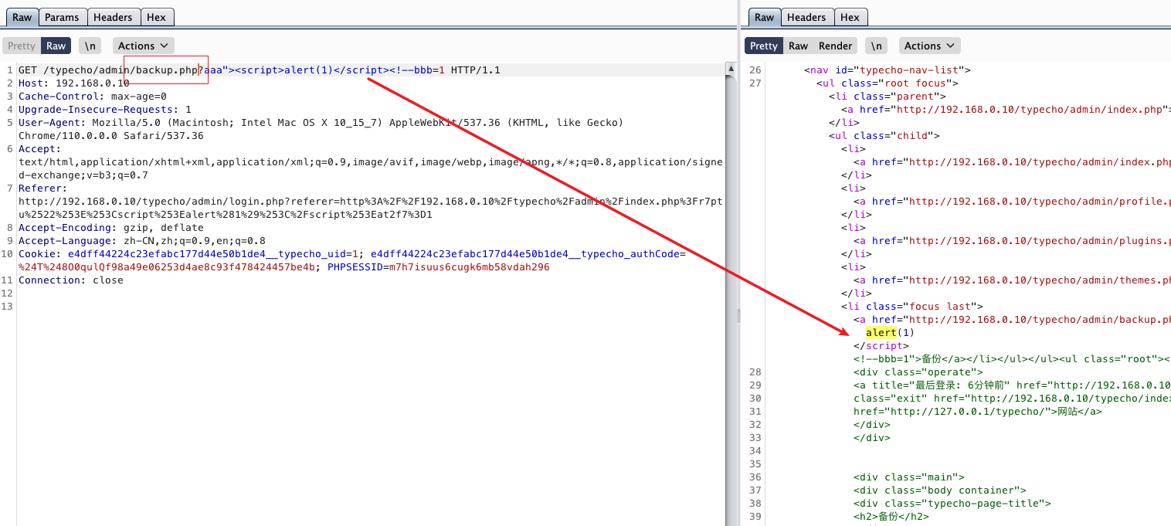The width and height of the screenshot is (1171, 526).
Task: Click the plugins.p href line in response
Action: [x=1012, y=241]
